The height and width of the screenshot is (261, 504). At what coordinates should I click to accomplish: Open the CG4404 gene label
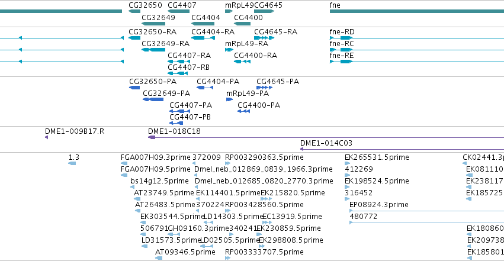(x=206, y=17)
